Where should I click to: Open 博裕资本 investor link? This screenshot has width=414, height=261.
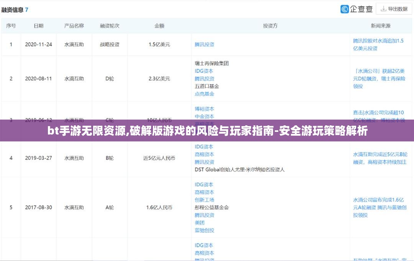tap(204, 109)
